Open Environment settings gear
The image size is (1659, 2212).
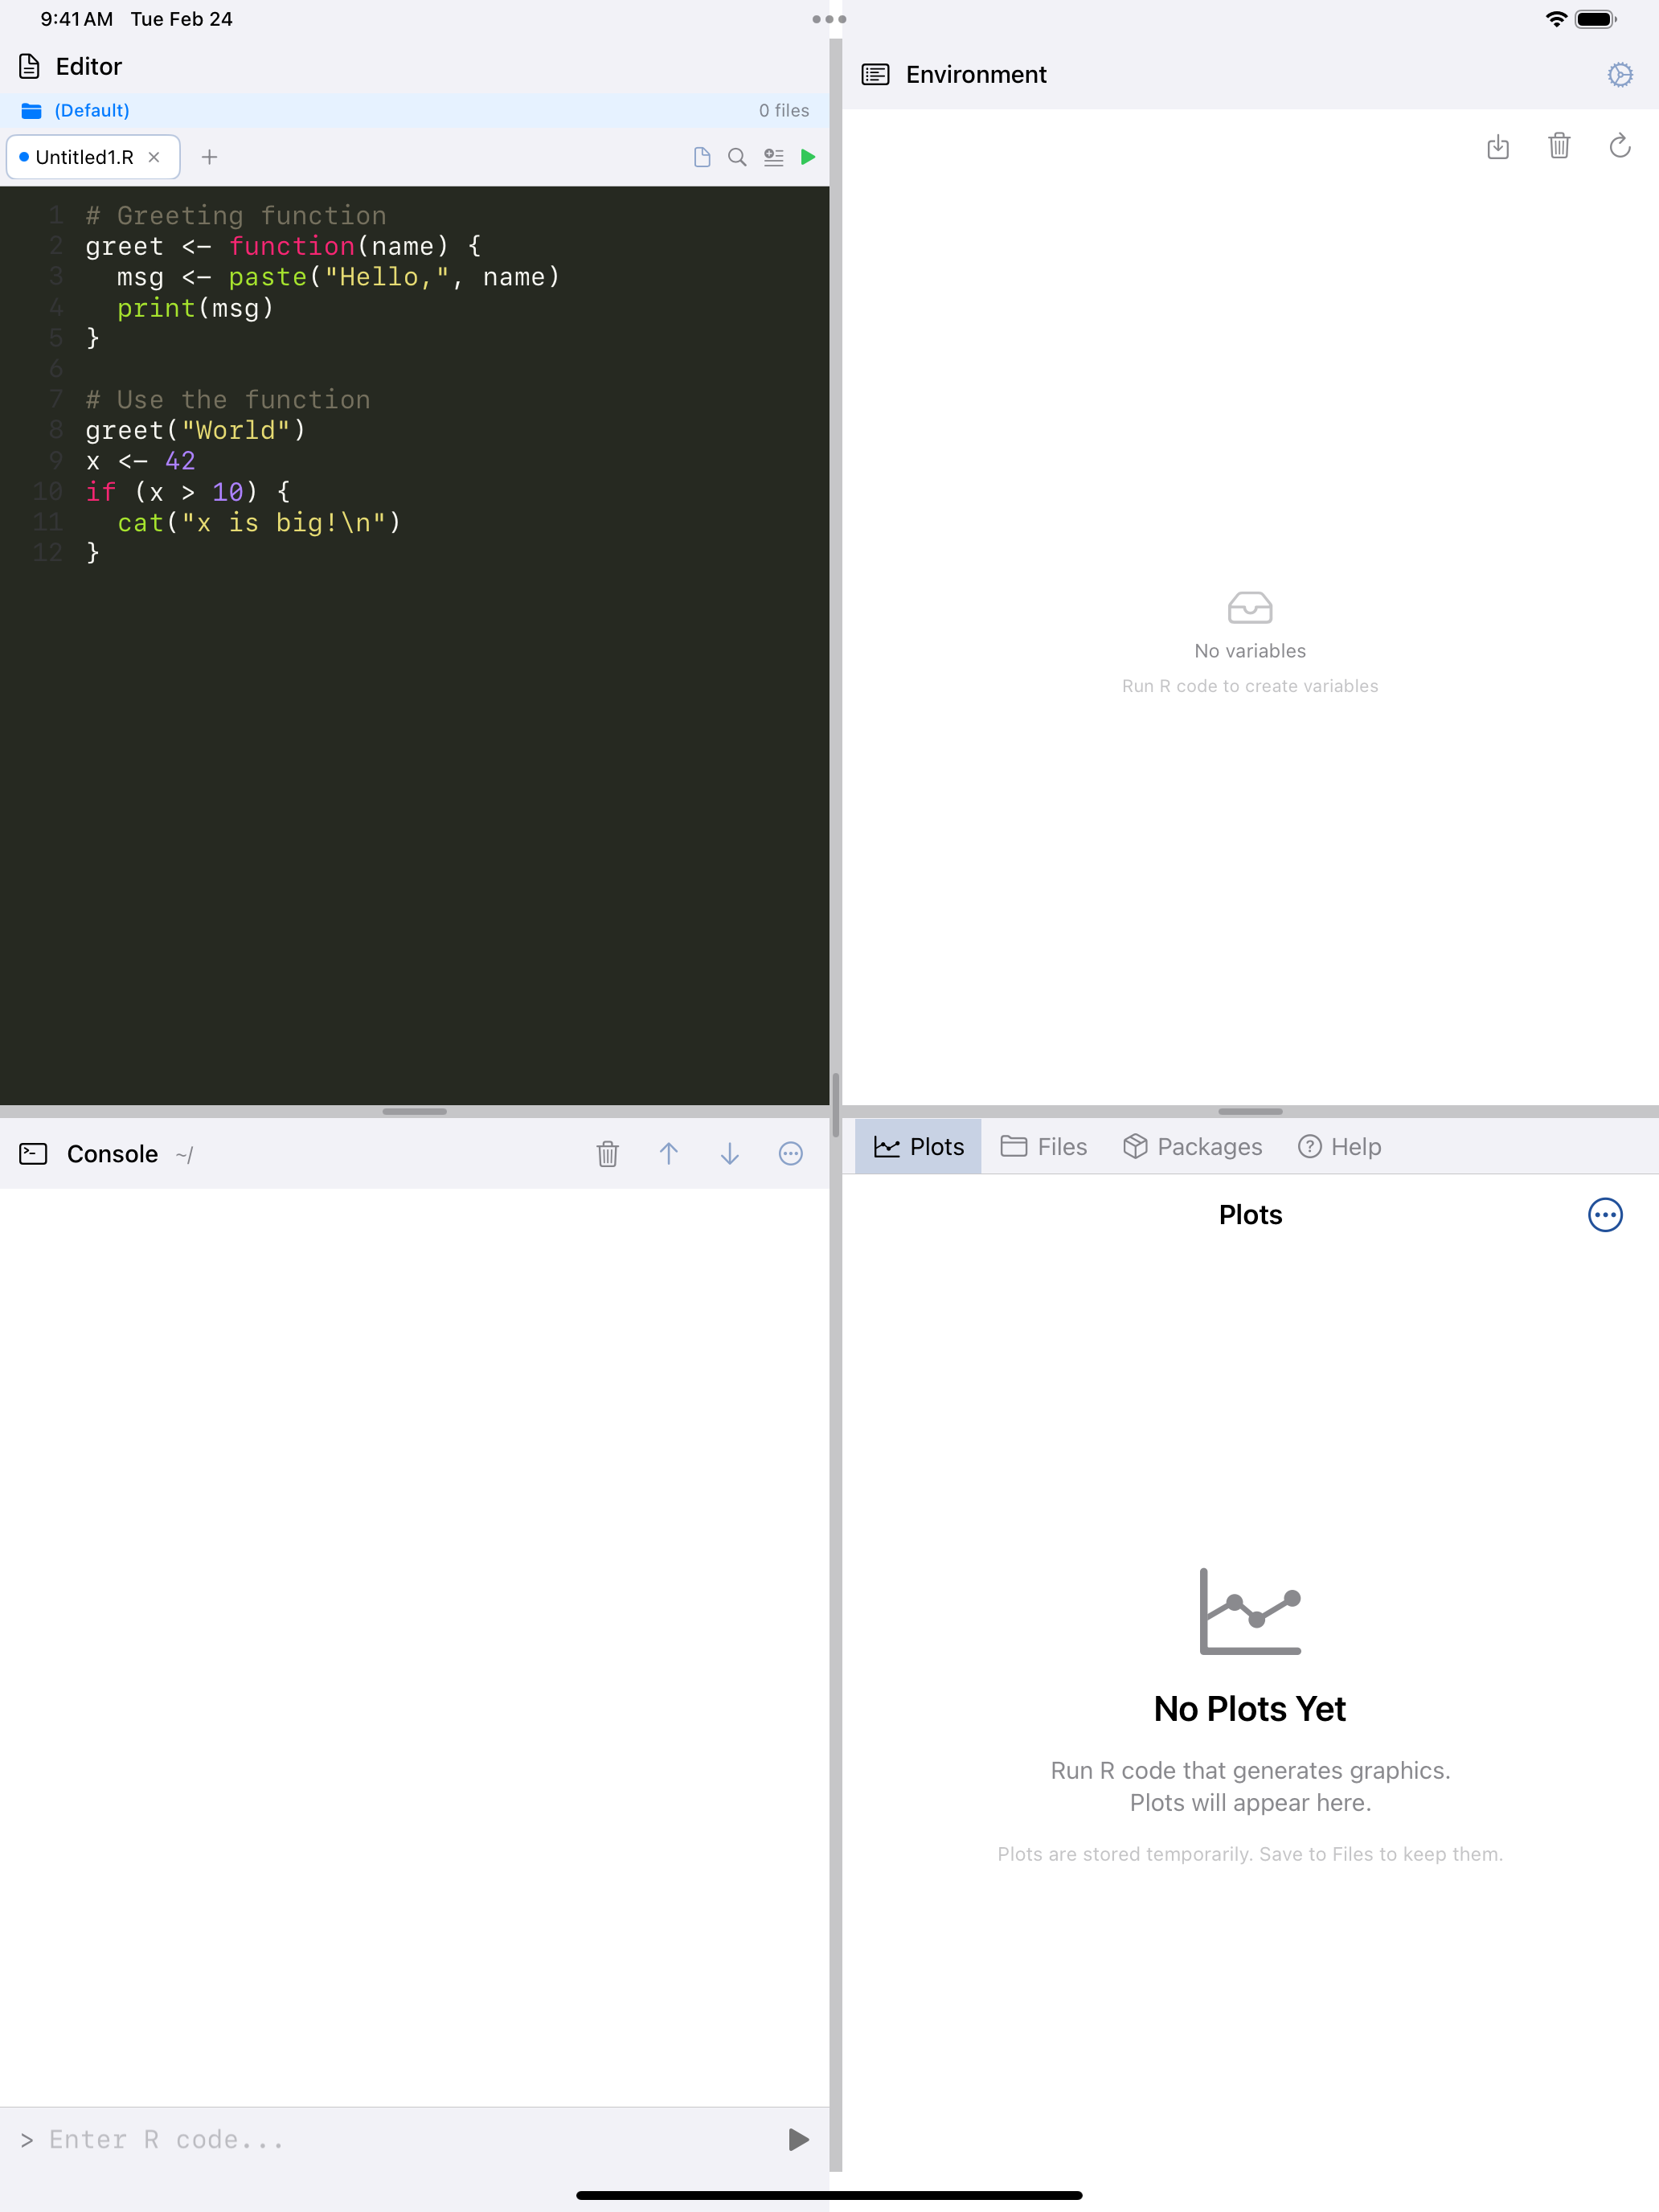(1620, 74)
